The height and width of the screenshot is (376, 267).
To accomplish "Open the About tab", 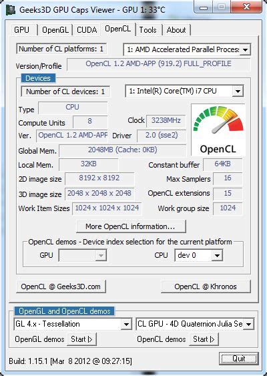I will click(176, 30).
